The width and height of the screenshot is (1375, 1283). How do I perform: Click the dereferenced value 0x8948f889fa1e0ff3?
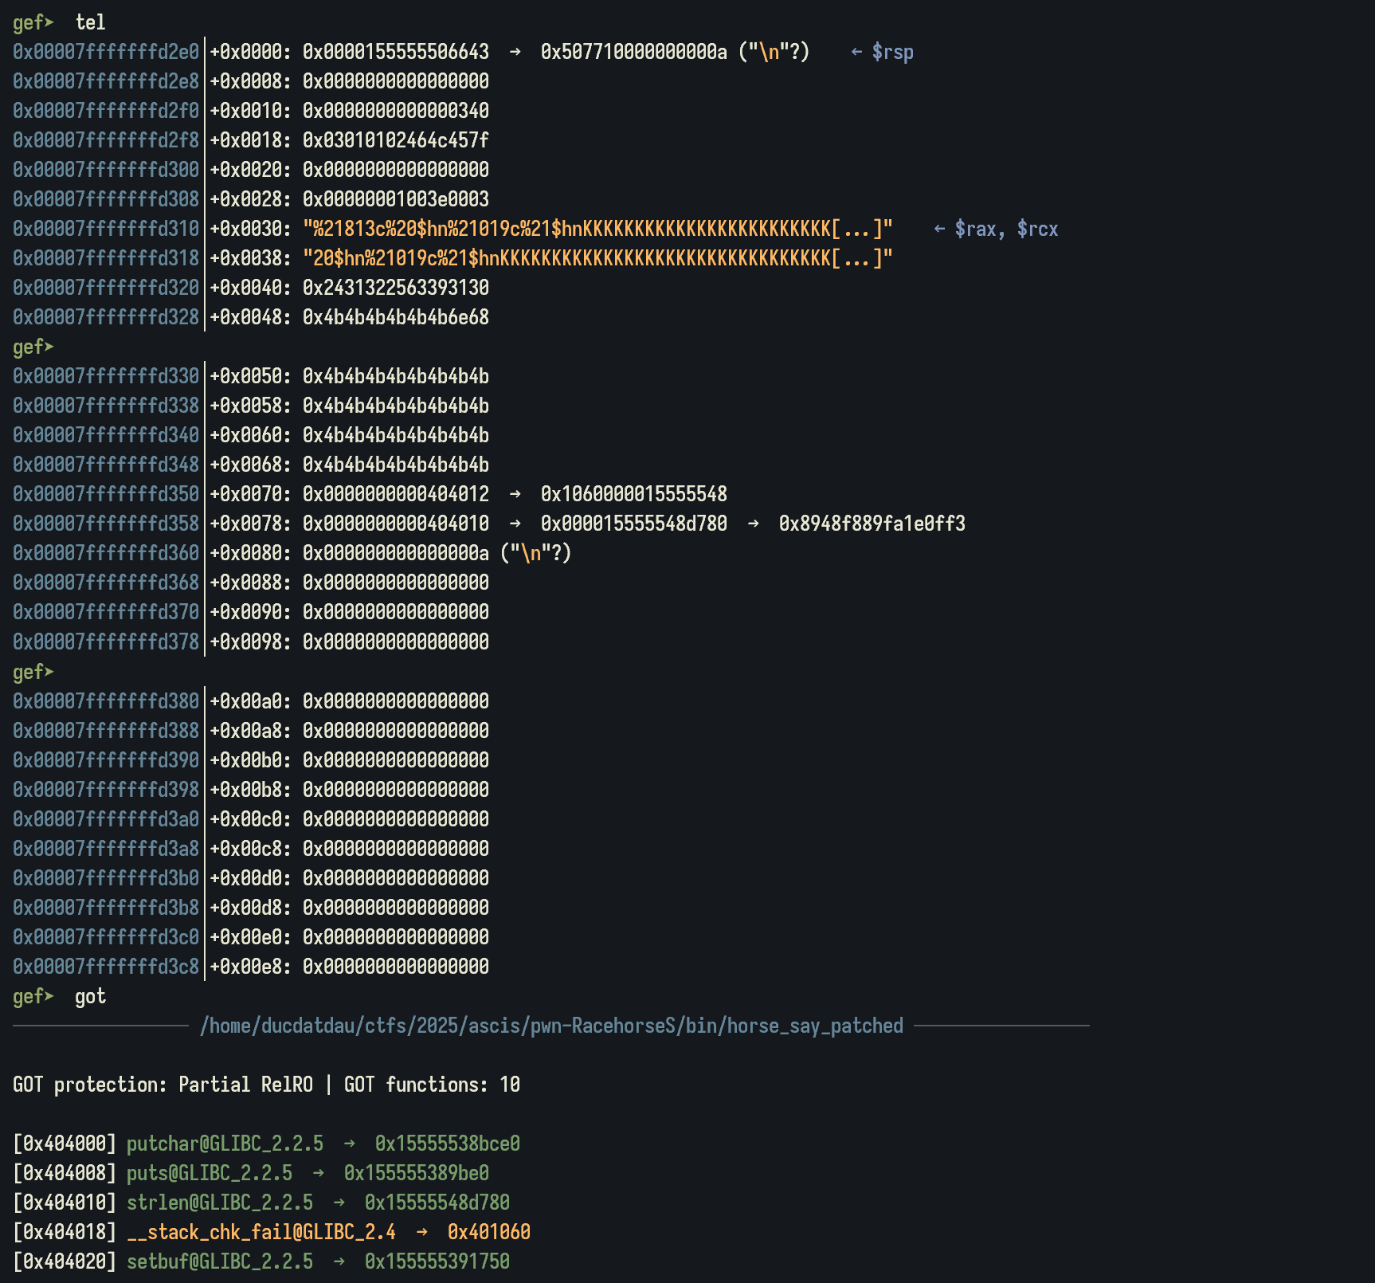point(872,524)
